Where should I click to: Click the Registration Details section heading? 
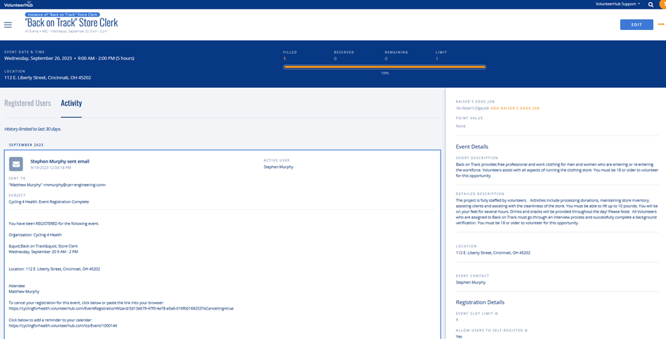coord(480,303)
